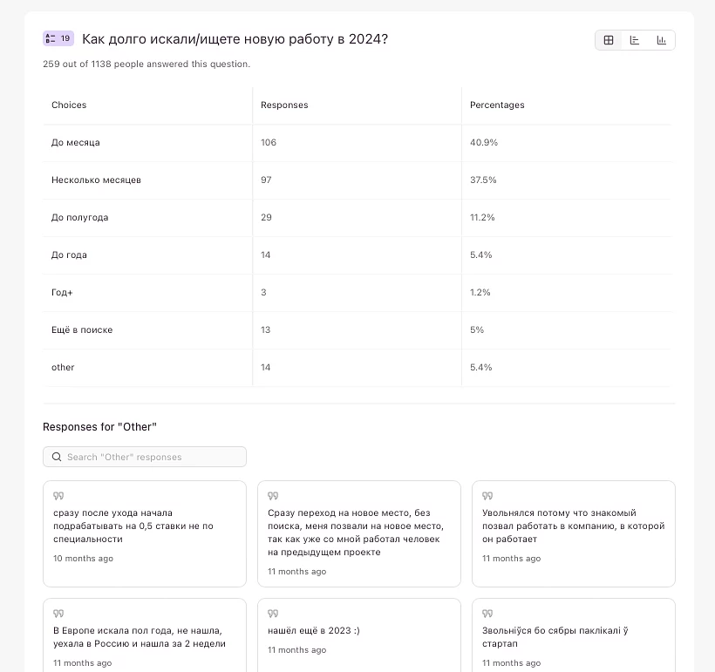Click the Responses column header
715x672 pixels.
click(284, 105)
